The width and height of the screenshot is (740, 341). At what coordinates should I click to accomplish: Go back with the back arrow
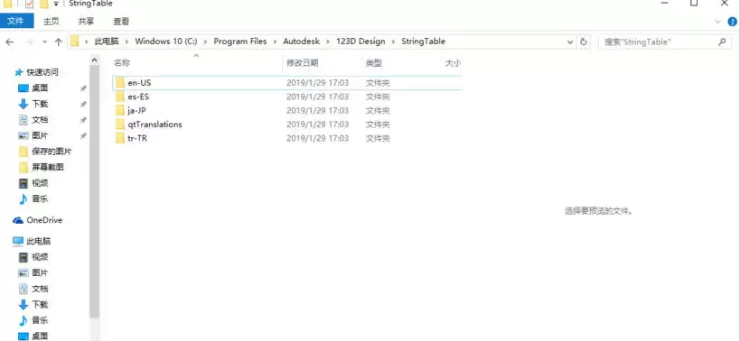tap(9, 41)
